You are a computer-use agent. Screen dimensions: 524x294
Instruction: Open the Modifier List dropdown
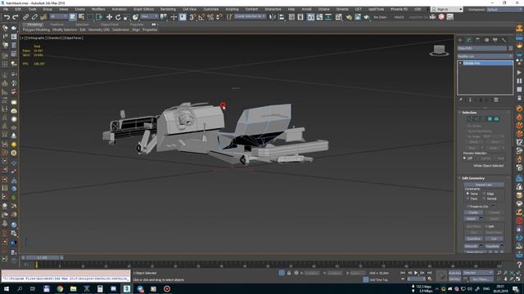tap(485, 56)
